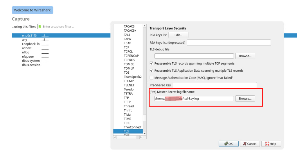Select TDMoP protocol
This screenshot has height=156, width=297.
click(x=129, y=68)
